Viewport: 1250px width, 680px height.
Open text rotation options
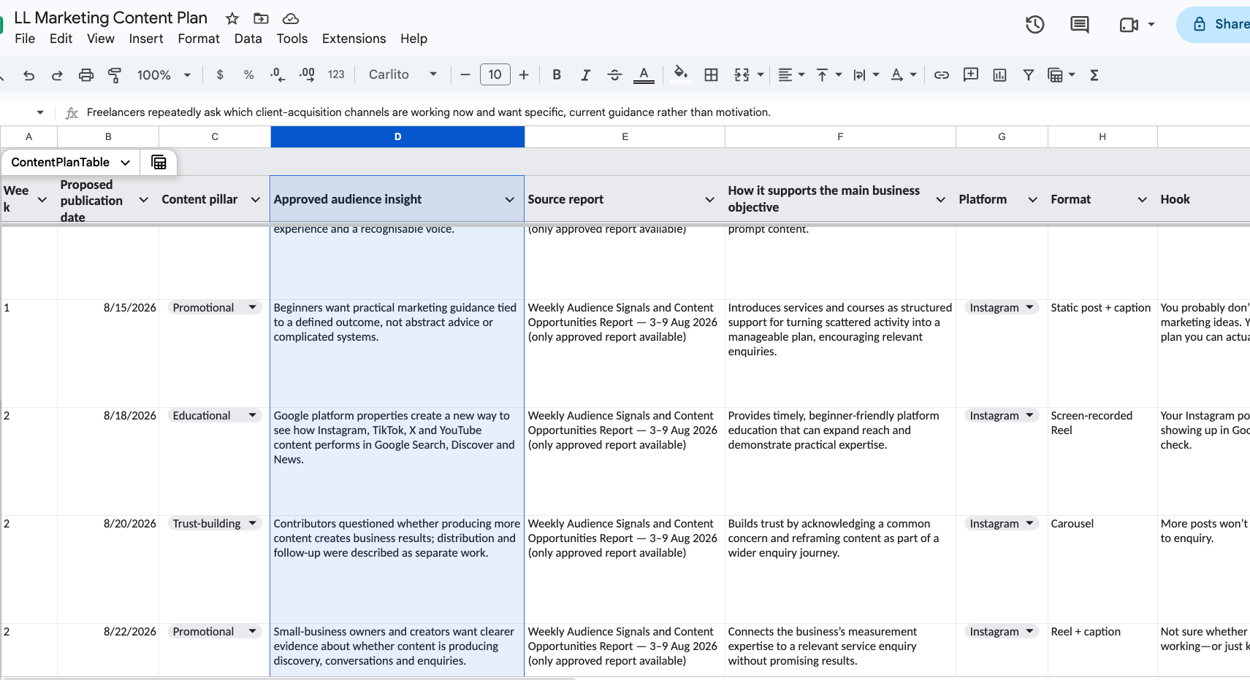tap(903, 75)
